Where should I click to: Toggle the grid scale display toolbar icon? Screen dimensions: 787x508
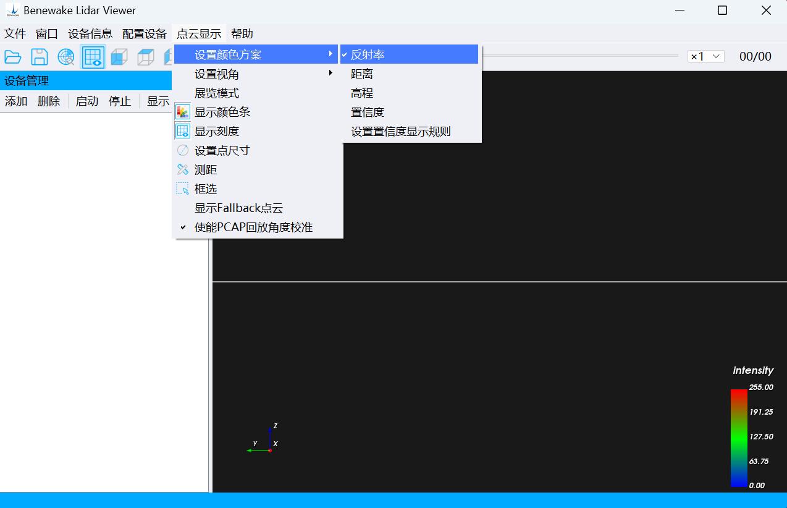click(93, 57)
